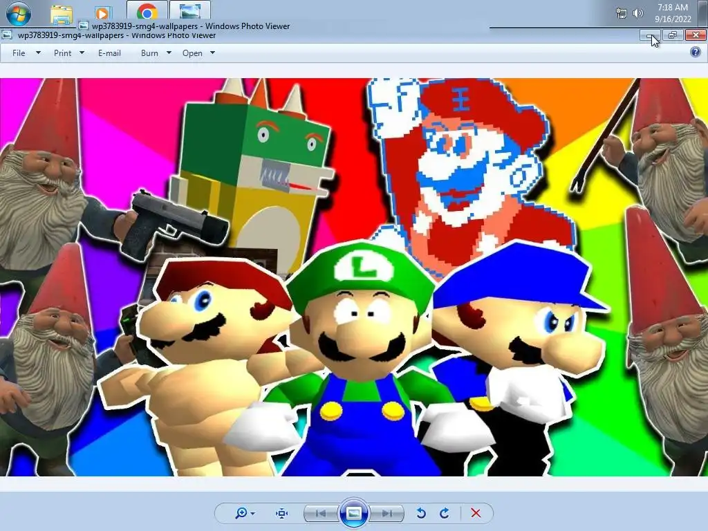Click the network status tray icon
This screenshot has height=531, width=708.
coord(622,13)
